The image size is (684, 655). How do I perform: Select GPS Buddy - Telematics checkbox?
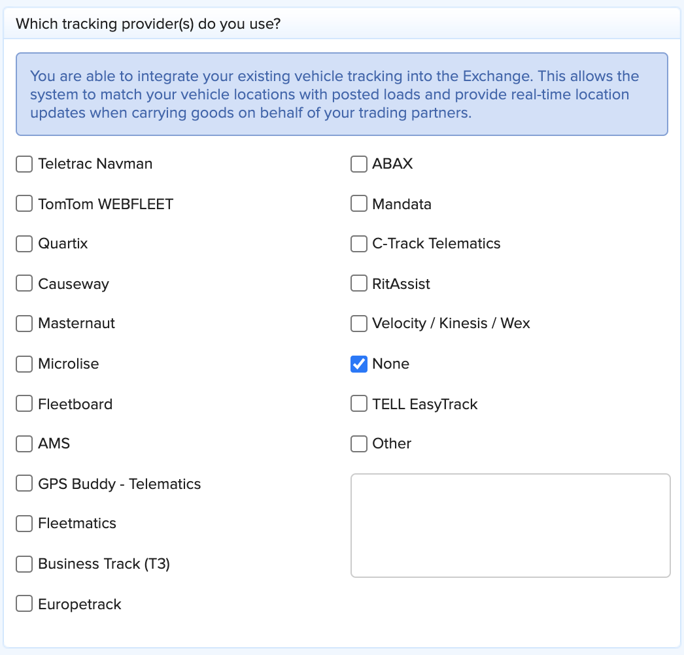(x=24, y=484)
